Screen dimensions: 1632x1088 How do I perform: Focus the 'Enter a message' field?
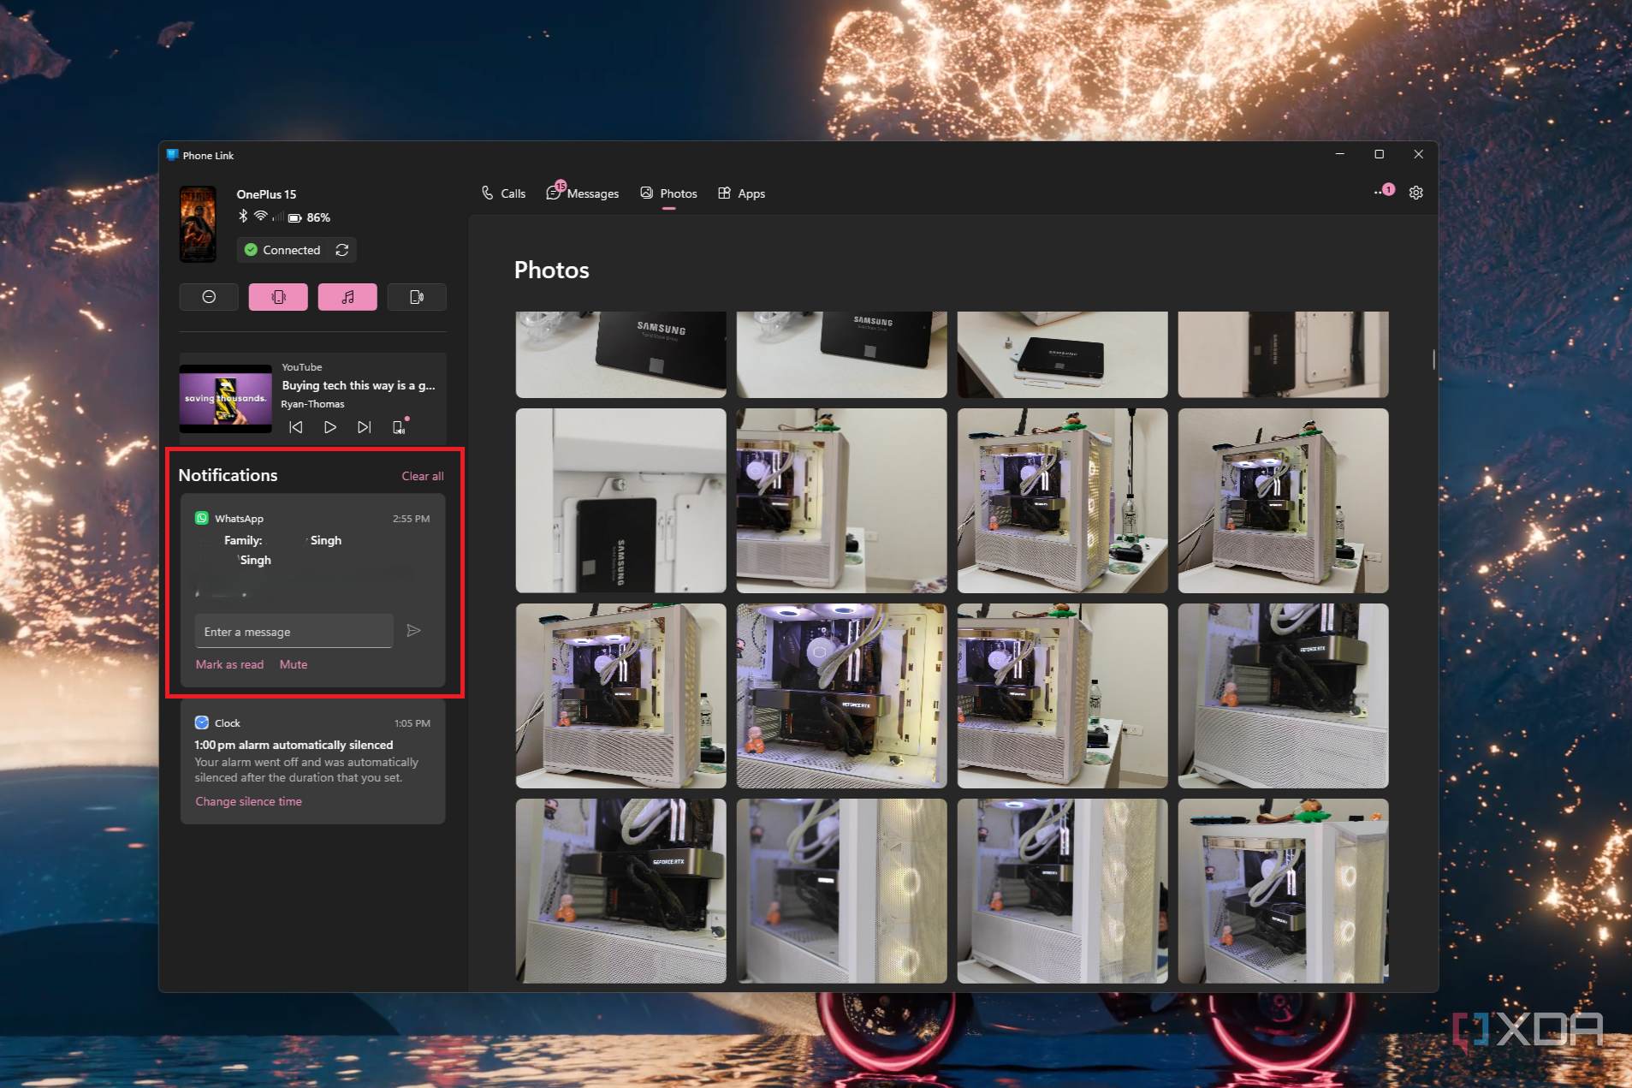point(294,631)
